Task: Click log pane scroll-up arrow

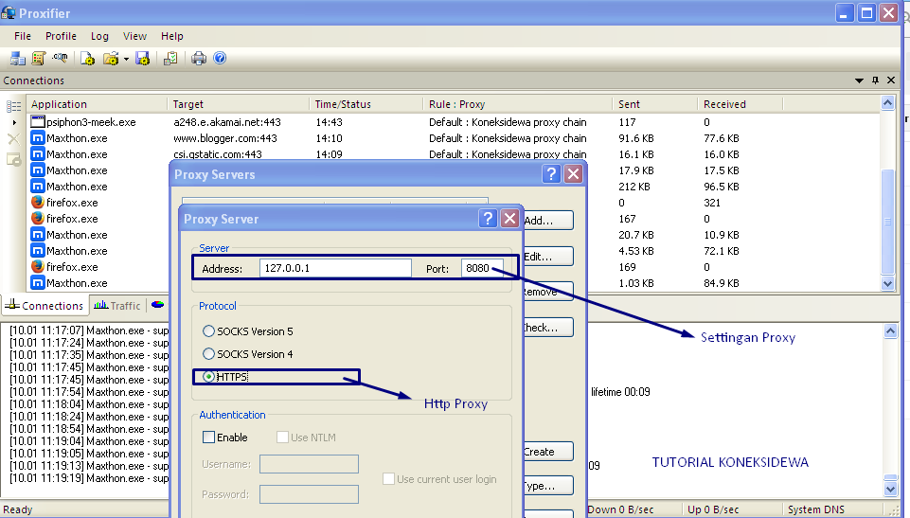Action: (890, 331)
